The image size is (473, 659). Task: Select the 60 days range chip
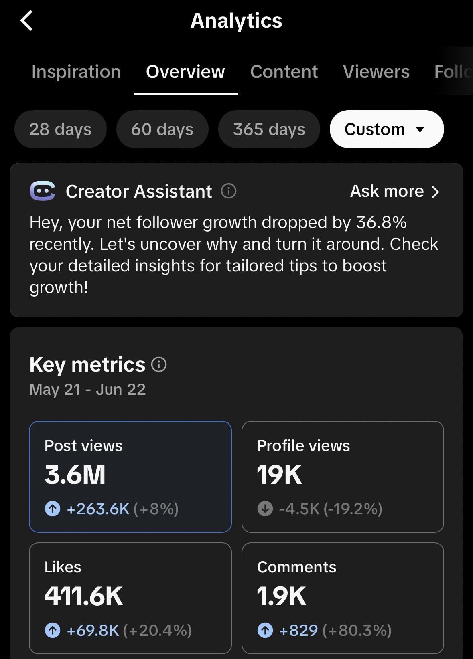click(x=162, y=129)
